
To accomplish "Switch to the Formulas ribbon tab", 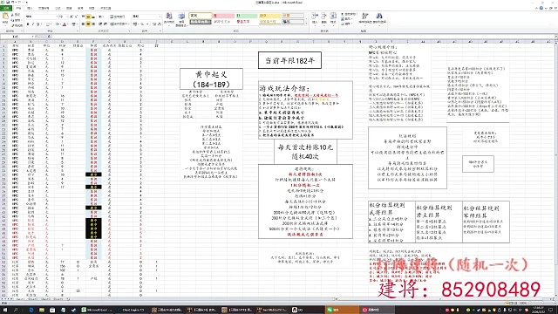I will [x=58, y=8].
